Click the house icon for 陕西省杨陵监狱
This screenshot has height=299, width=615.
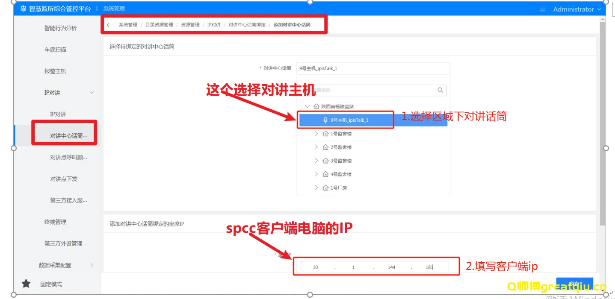(316, 106)
